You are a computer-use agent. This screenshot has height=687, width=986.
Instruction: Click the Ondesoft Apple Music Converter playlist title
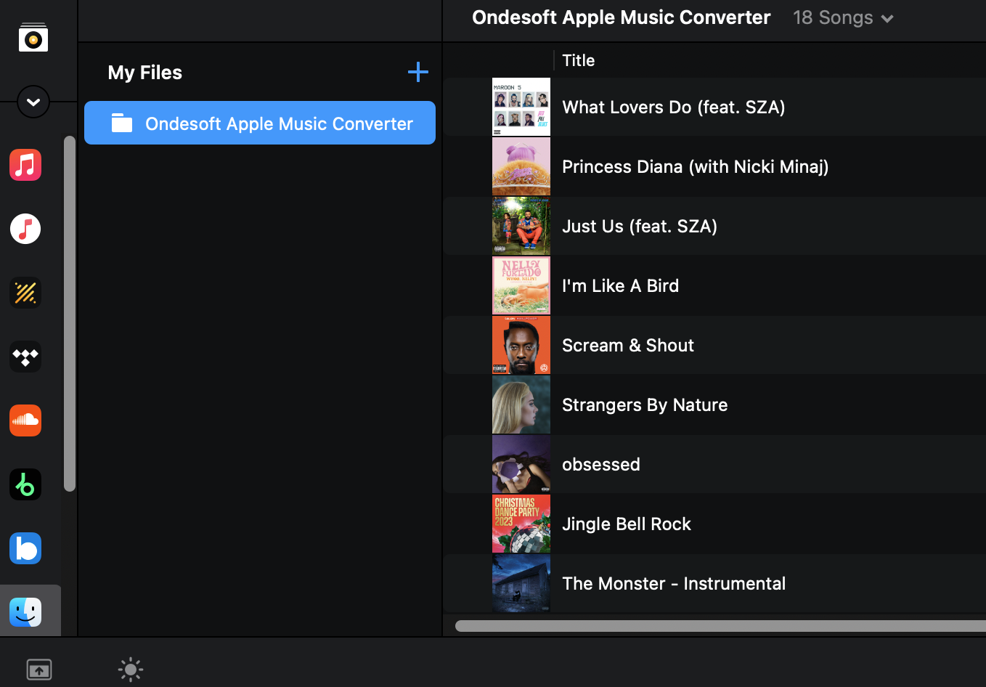[622, 17]
